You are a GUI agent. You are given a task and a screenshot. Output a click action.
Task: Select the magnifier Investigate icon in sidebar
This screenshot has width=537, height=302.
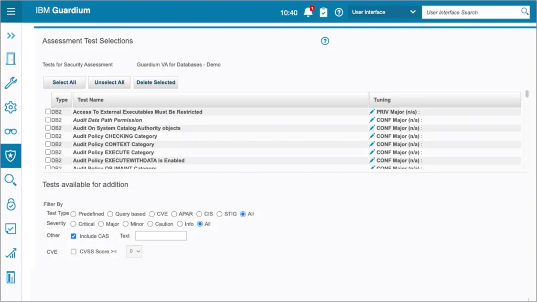[x=11, y=180]
